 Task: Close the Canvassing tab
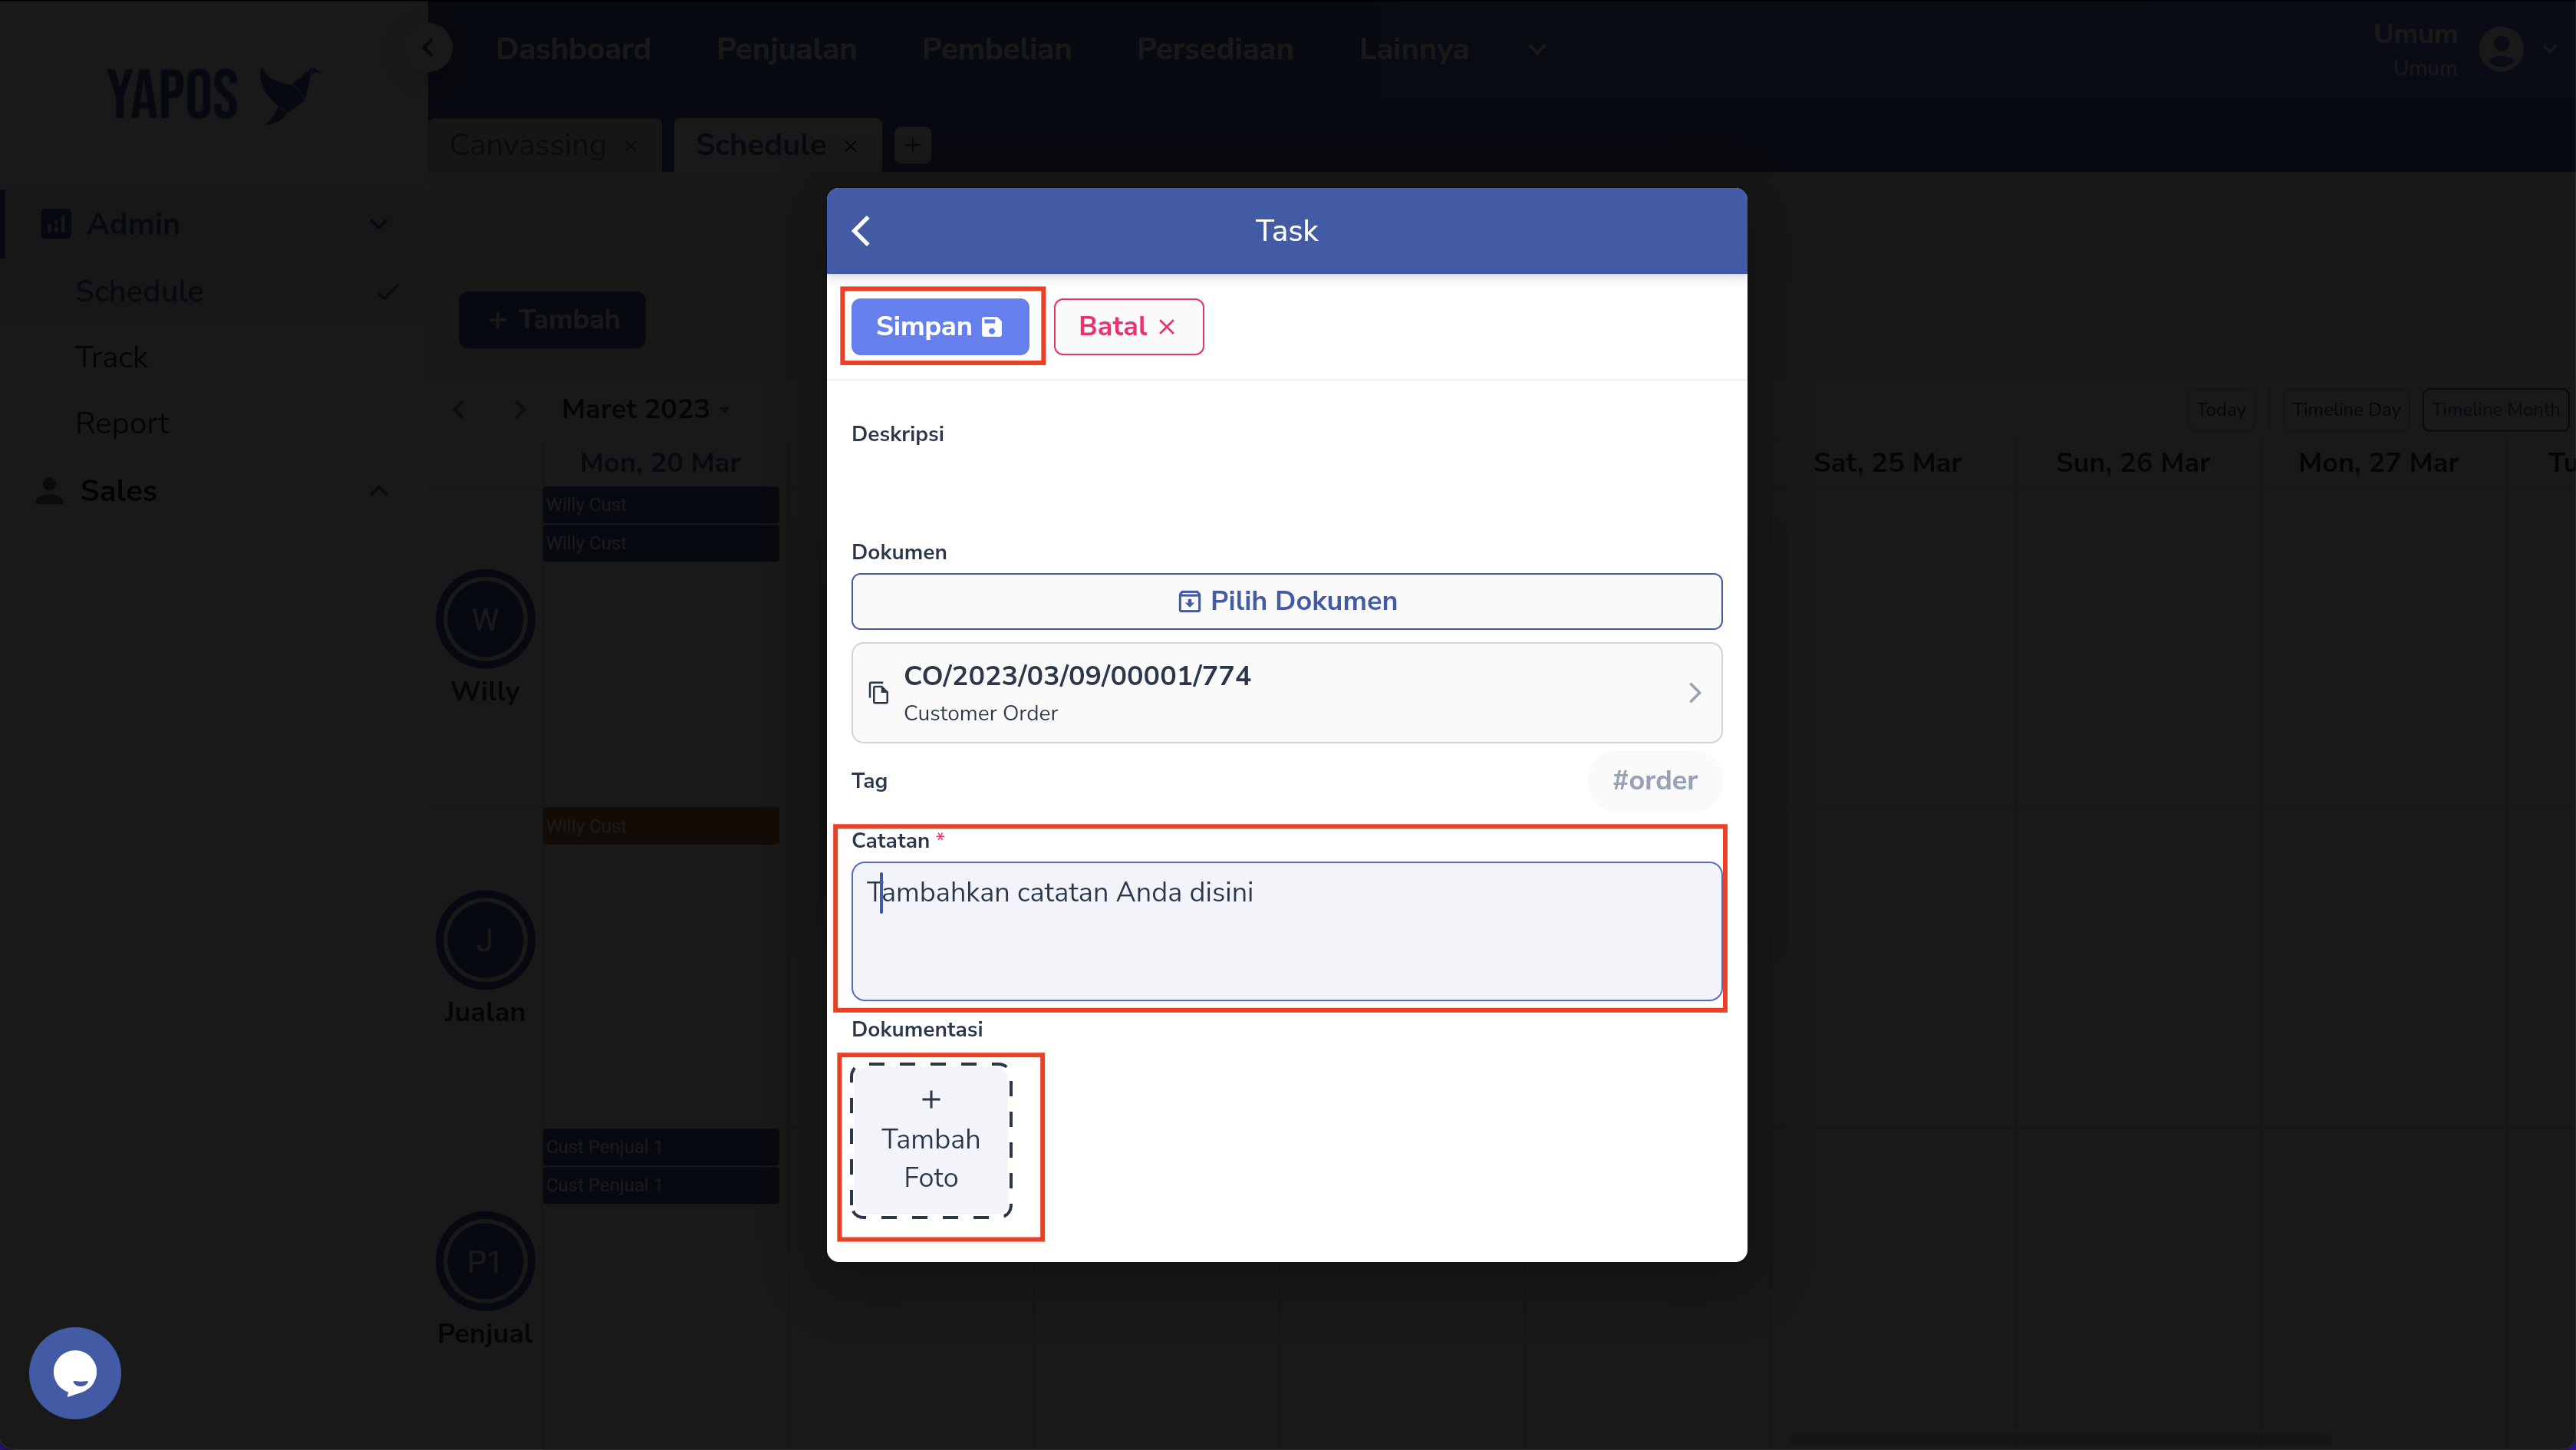(x=631, y=146)
